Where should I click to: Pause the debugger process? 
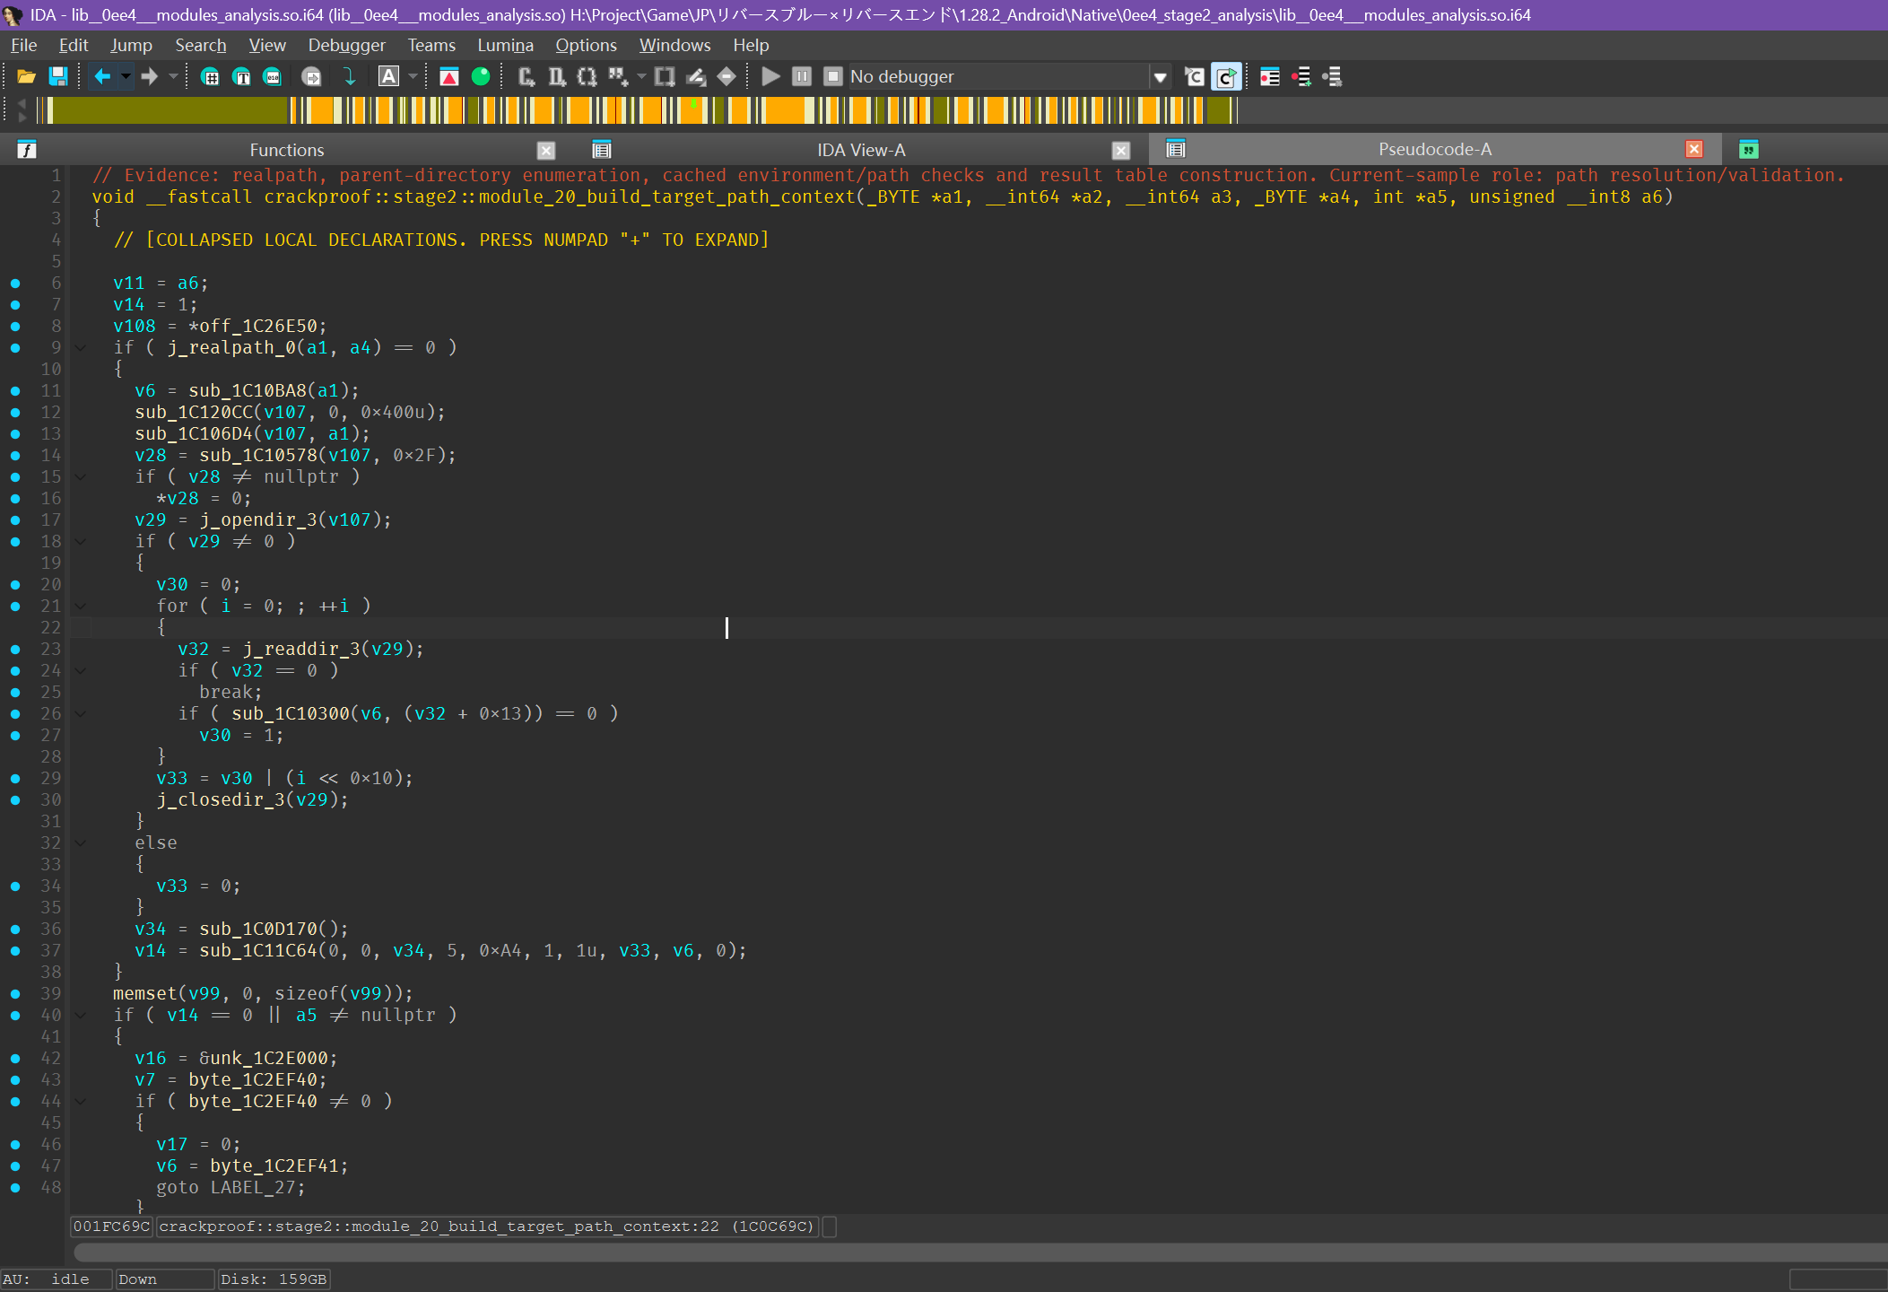coord(802,77)
